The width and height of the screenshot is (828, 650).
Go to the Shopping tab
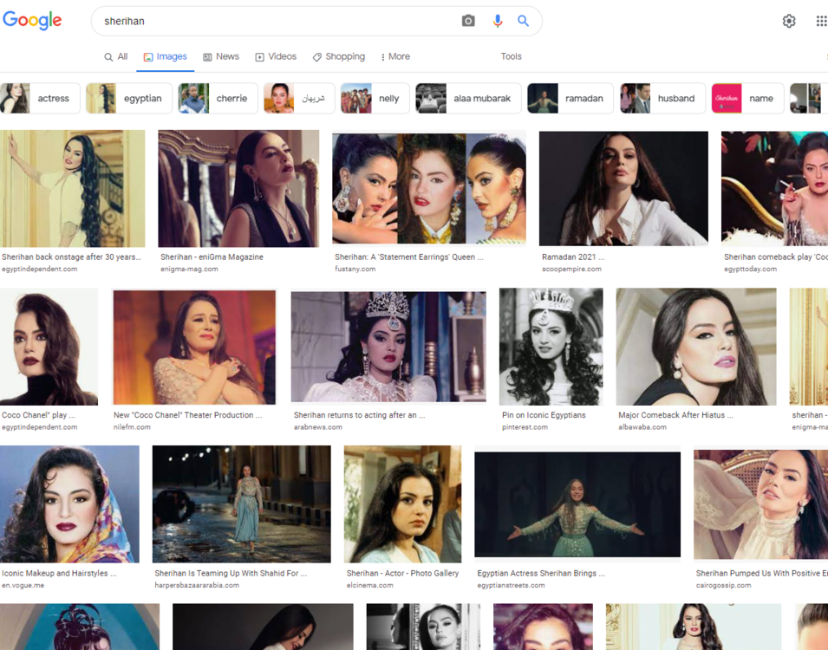[x=339, y=56]
